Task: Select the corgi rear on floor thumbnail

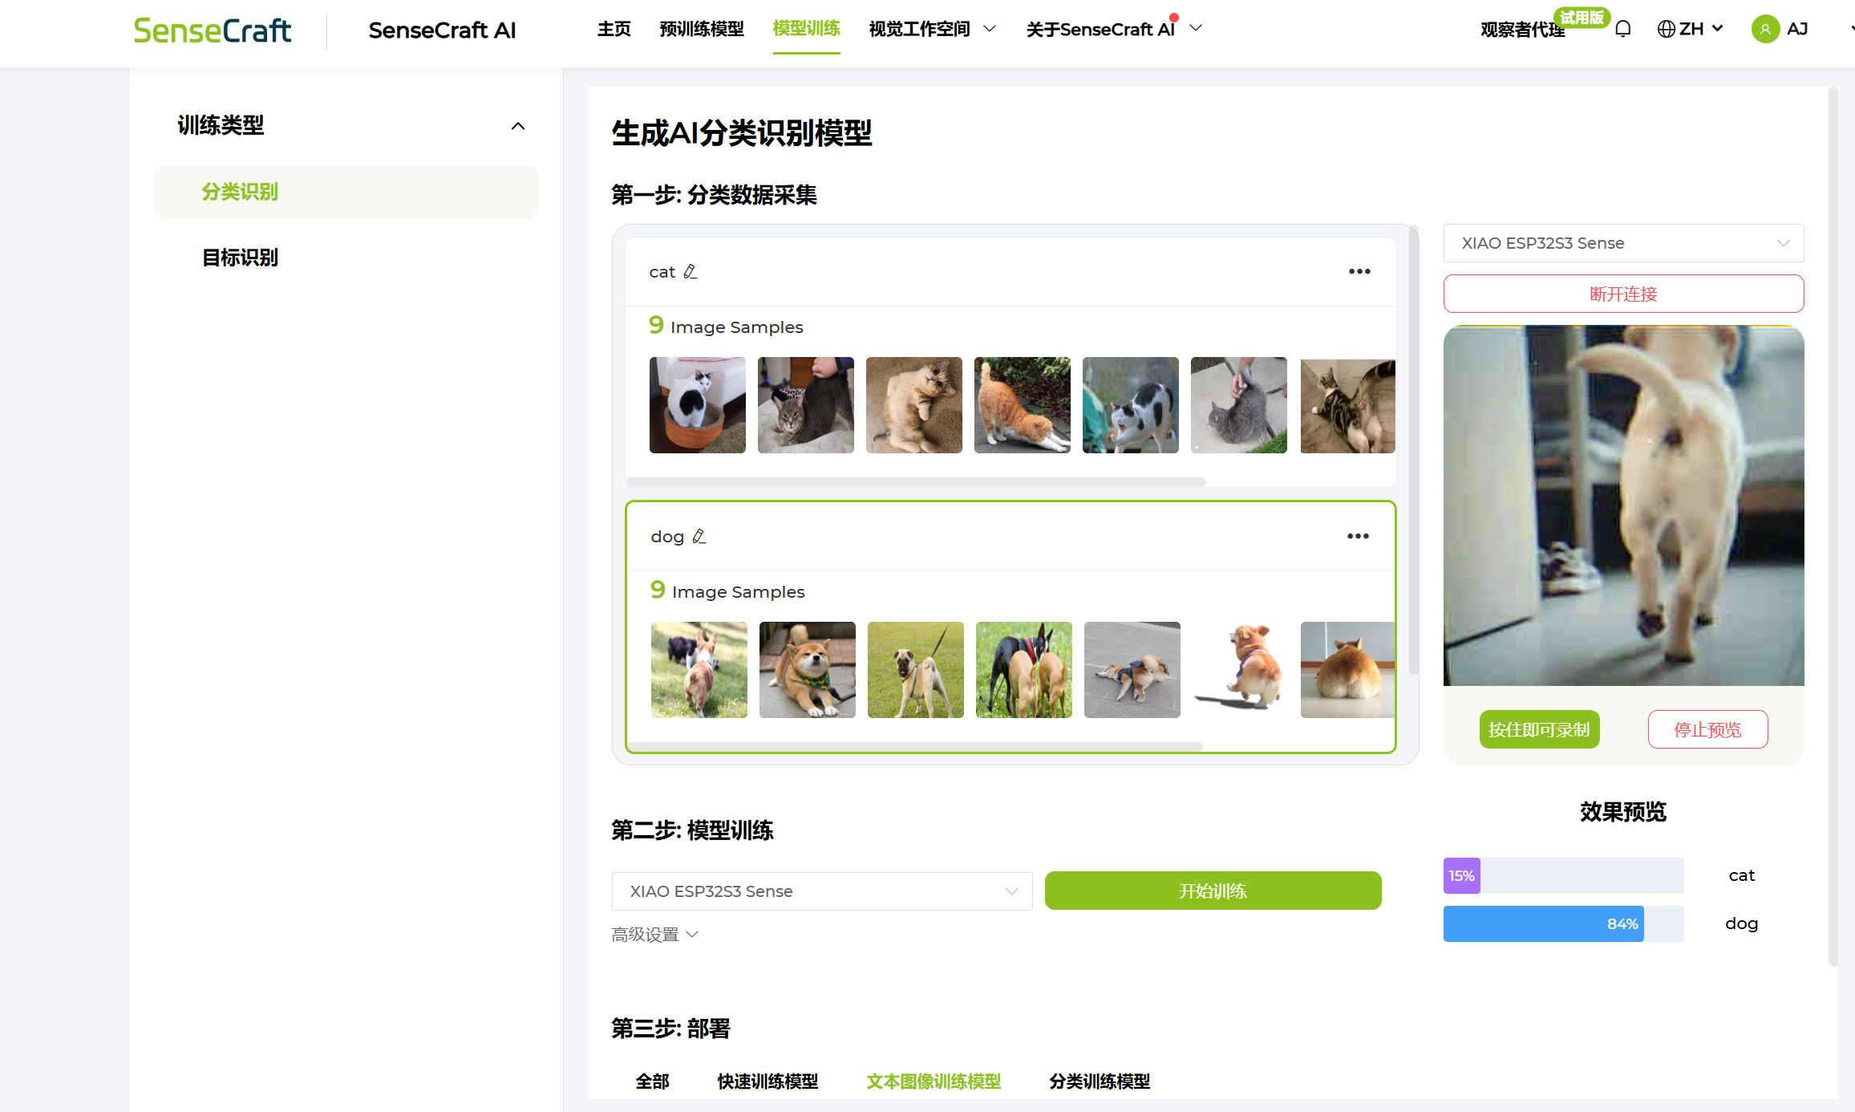Action: click(x=1347, y=670)
